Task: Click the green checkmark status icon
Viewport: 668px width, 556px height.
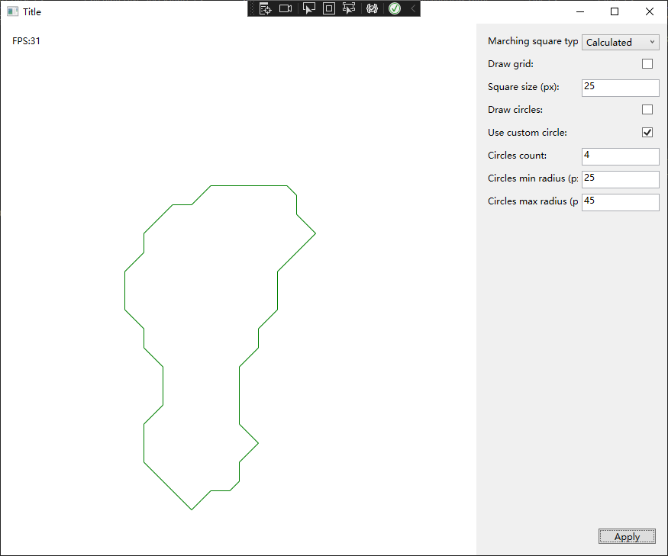Action: click(395, 8)
